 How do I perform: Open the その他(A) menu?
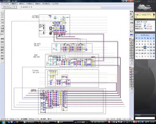click(46, 4)
